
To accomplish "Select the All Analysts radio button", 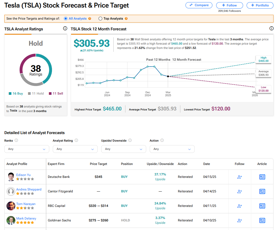I will pyautogui.click(x=66, y=19).
